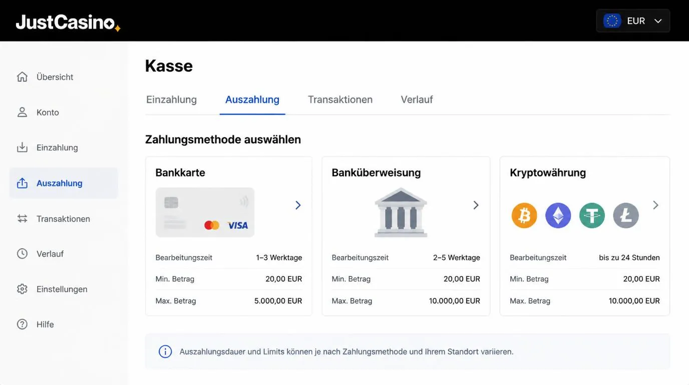
Task: Click the bis zu 24 Stunden value
Action: pyautogui.click(x=629, y=258)
